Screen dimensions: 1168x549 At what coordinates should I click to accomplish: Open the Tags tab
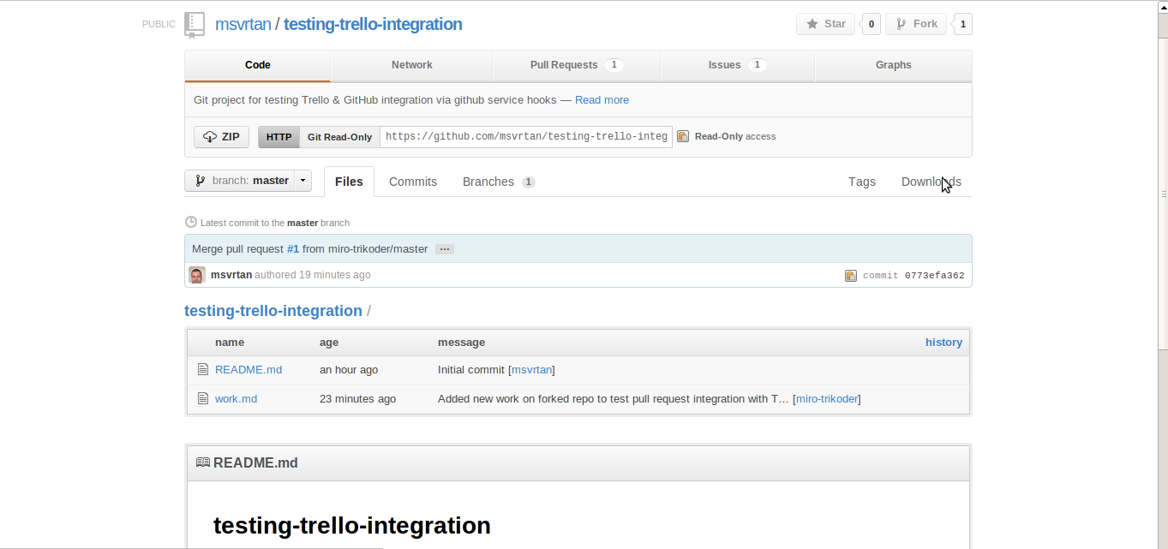[862, 182]
